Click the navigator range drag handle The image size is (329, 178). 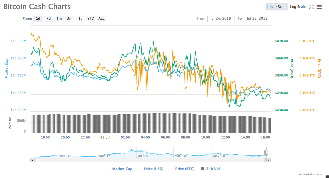coord(266,152)
